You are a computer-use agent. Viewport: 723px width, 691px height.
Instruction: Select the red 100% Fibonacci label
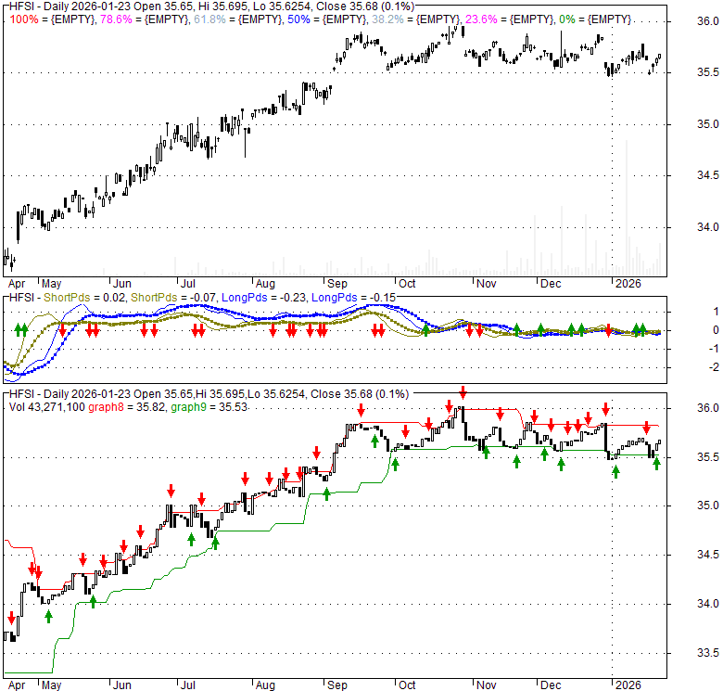click(x=24, y=19)
